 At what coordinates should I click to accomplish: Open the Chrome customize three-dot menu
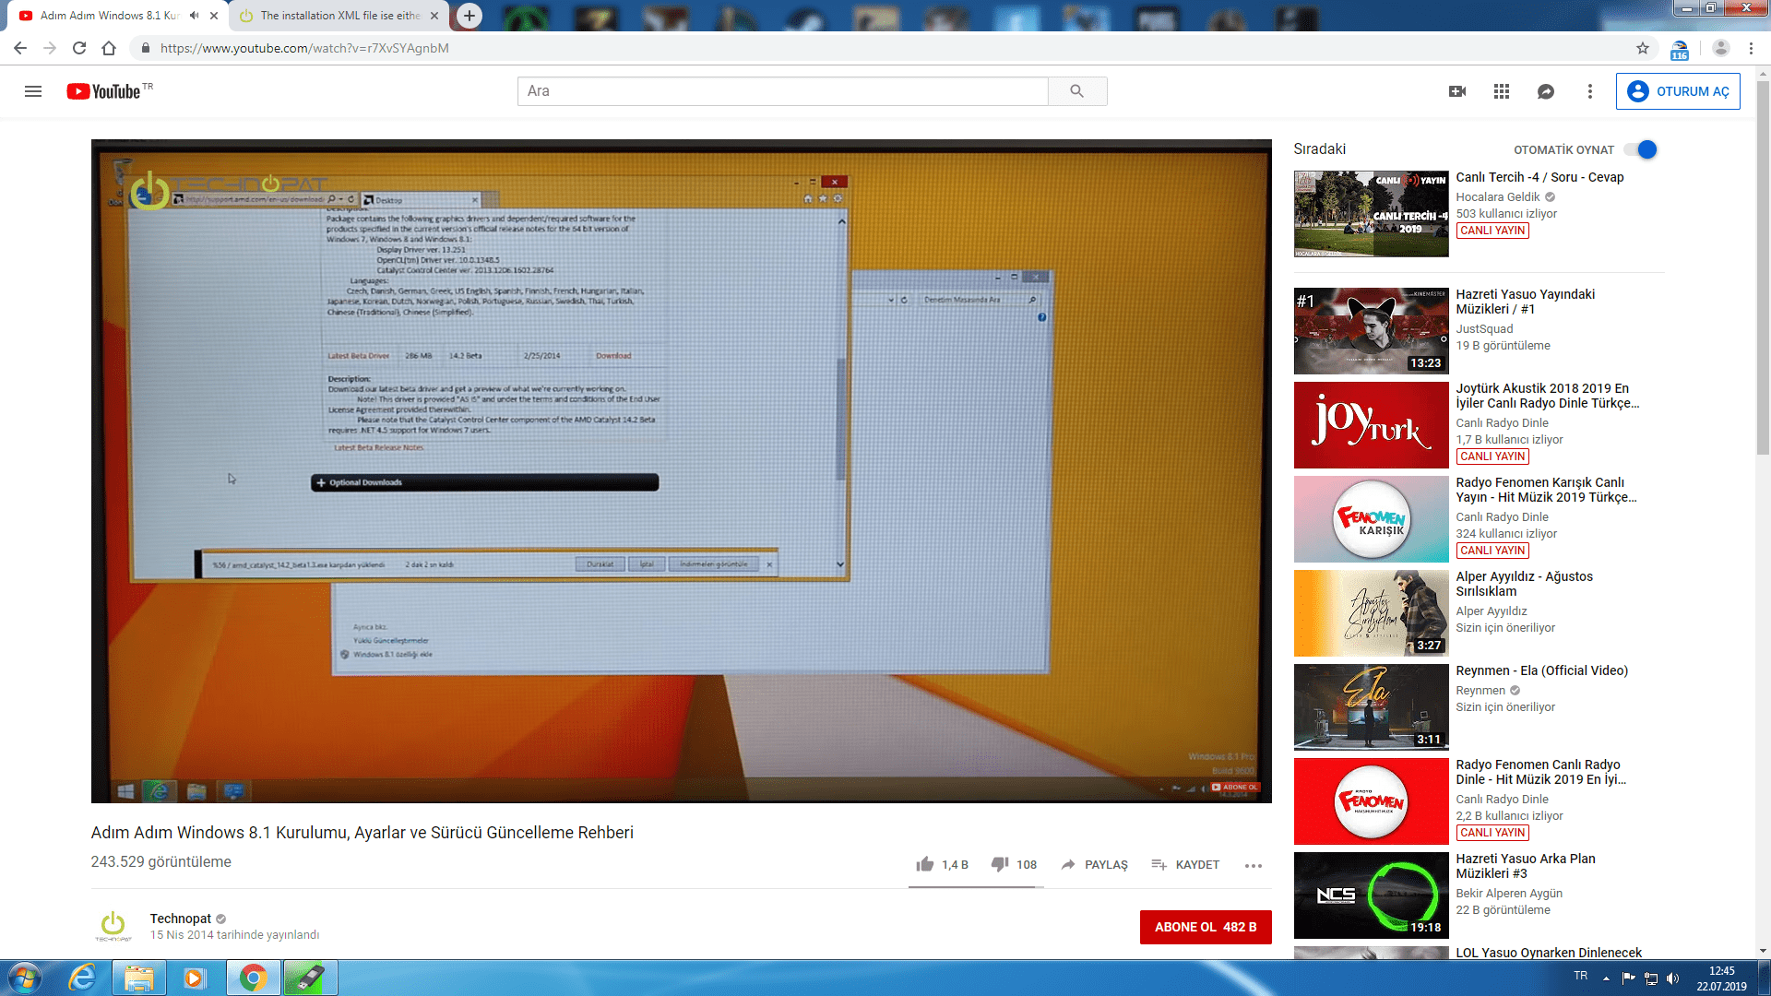click(x=1751, y=48)
